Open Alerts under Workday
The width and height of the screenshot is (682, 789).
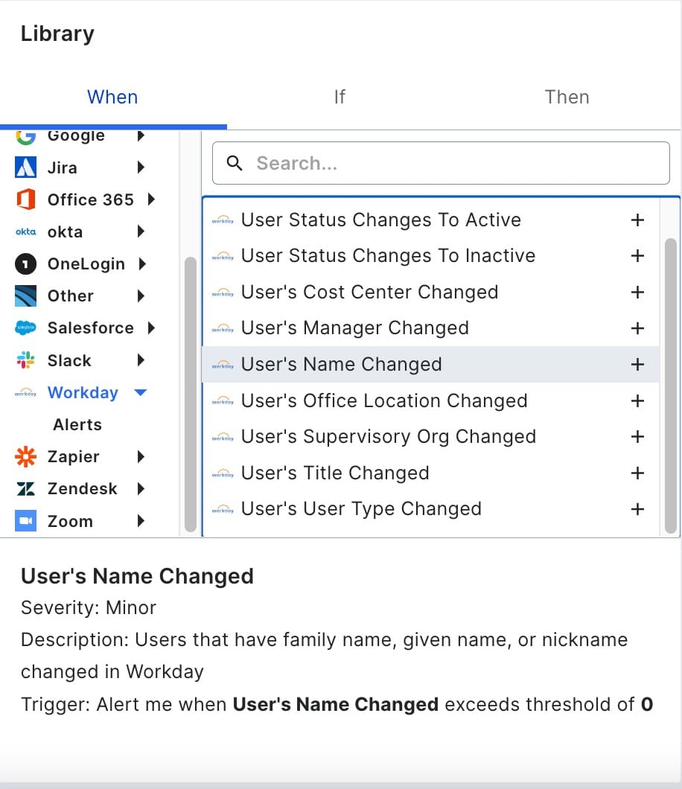tap(77, 425)
